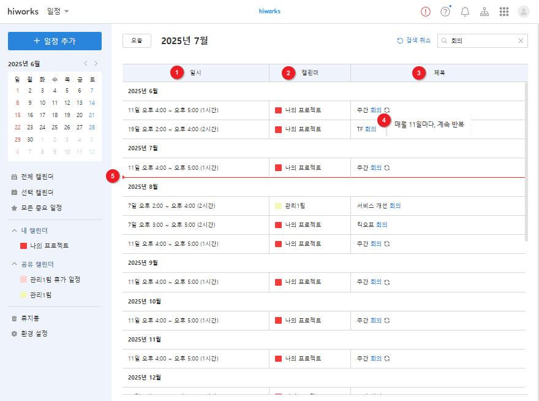Click the results list vertical scrollbar

click(526, 162)
